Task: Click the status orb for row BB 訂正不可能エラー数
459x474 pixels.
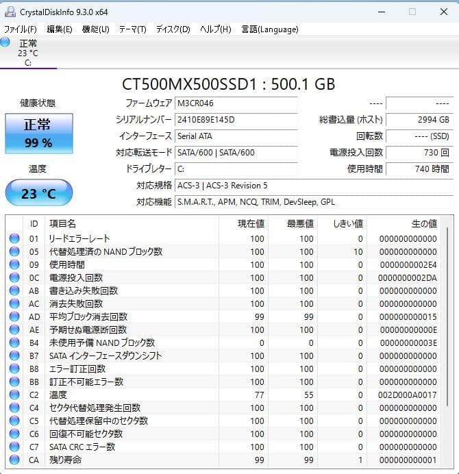Action: click(x=14, y=382)
